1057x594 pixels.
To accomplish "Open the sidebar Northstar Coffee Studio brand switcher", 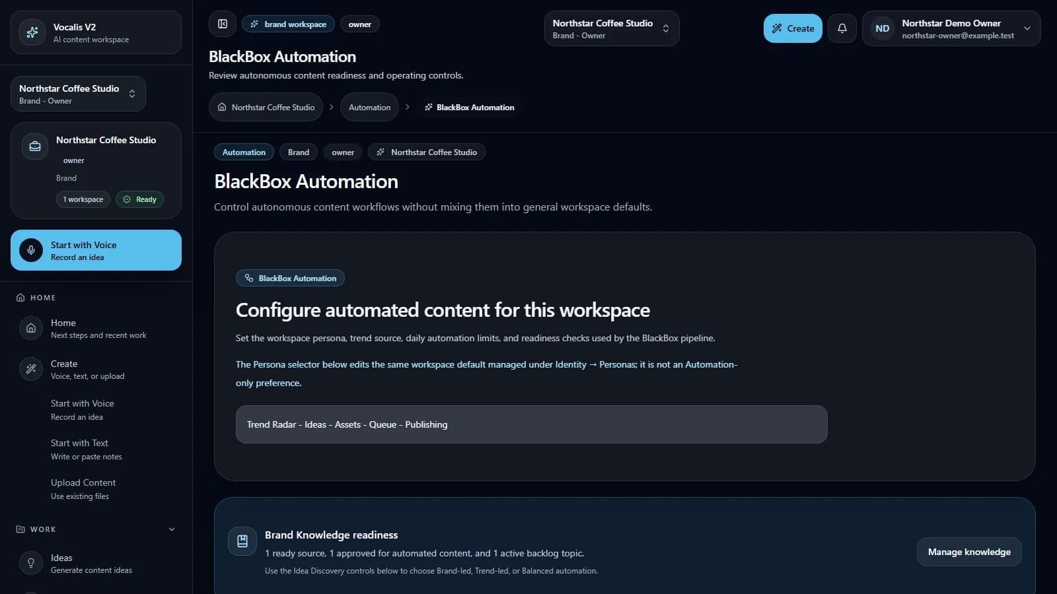I will point(78,94).
